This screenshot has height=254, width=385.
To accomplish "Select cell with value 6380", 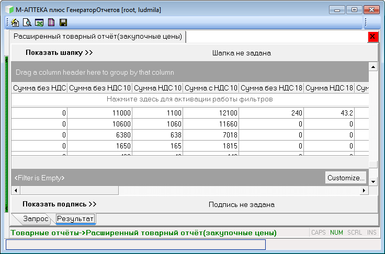I will [x=100, y=135].
